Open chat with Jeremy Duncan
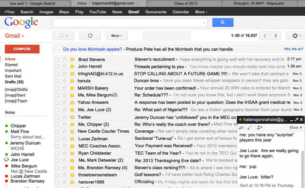Screen dimensions: 305x188 click(25, 143)
